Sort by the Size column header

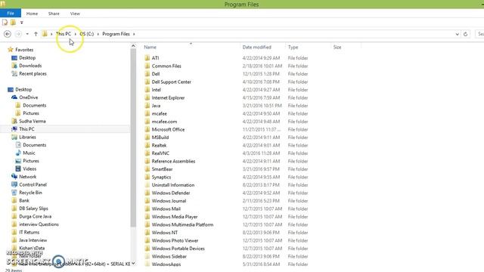coord(337,47)
